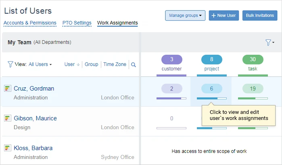The height and width of the screenshot is (165, 282).
Task: Expand the Manage groups dropdown
Action: (x=185, y=16)
